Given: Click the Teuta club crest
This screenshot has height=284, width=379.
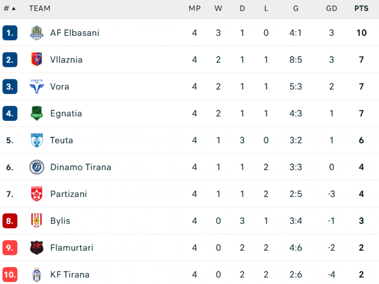Looking at the screenshot, I should (x=37, y=140).
